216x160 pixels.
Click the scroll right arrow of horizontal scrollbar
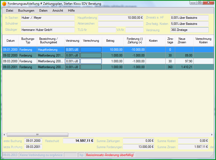(x=212, y=135)
